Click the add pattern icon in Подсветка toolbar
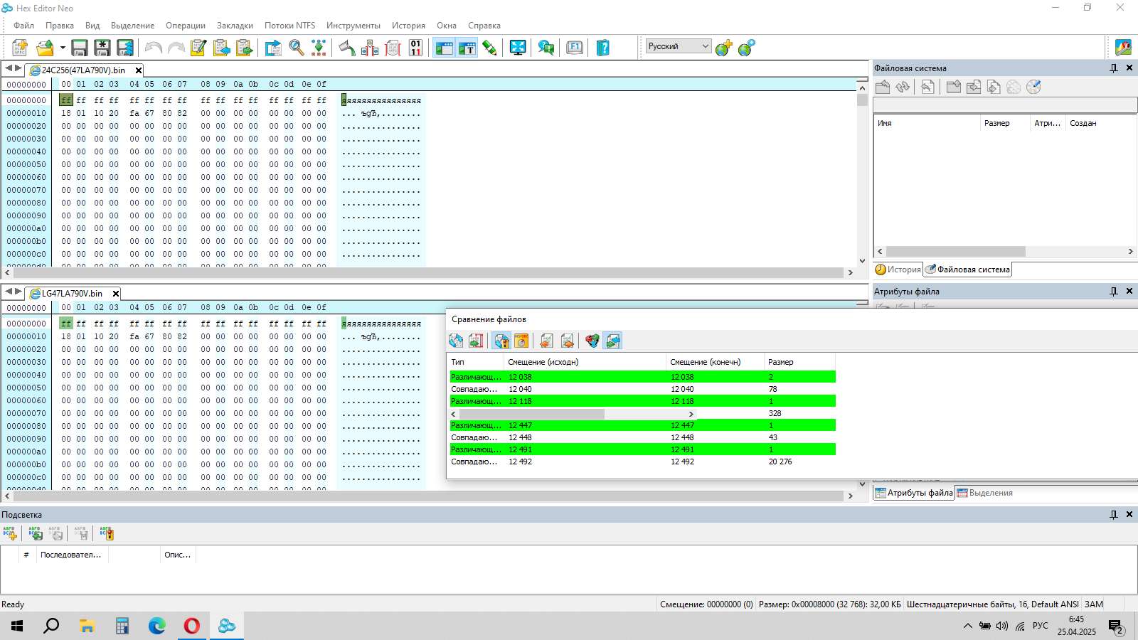The image size is (1138, 640). [x=10, y=533]
